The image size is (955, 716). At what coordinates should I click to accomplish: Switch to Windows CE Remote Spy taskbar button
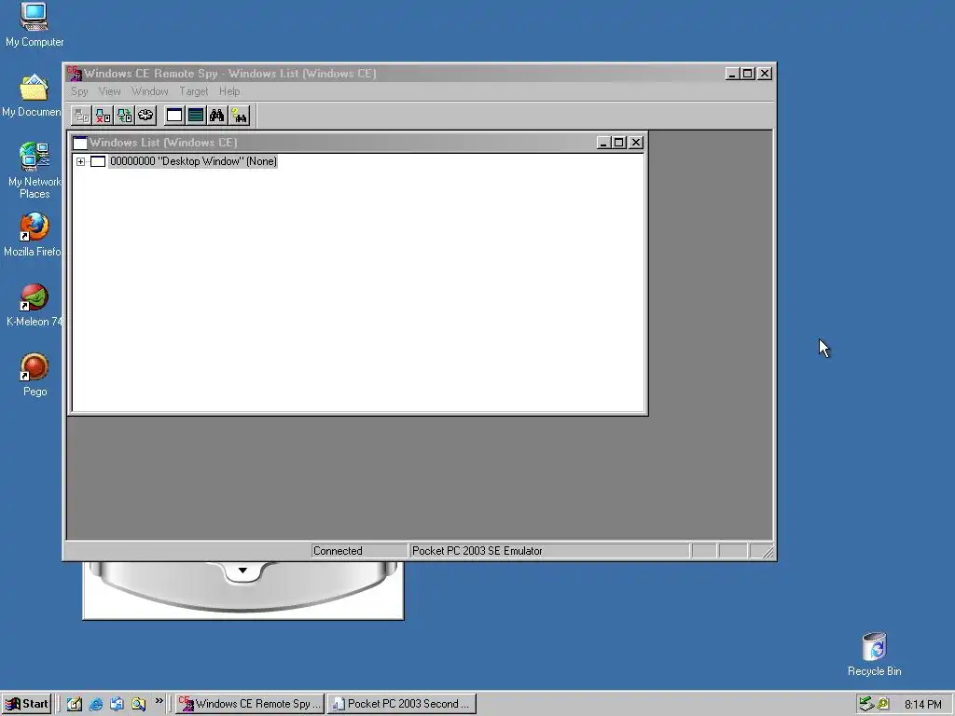click(x=250, y=704)
